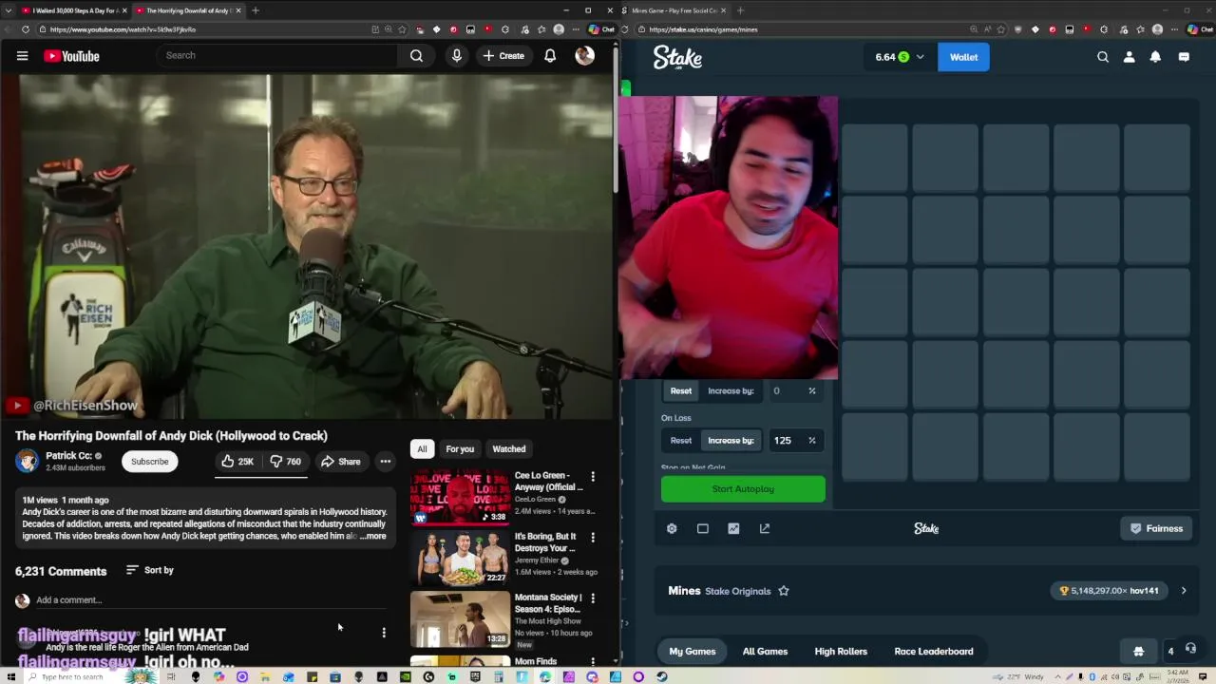Screen dimensions: 1216x684
Task: Open the Patrick Cc: channel link
Action: pyautogui.click(x=68, y=456)
